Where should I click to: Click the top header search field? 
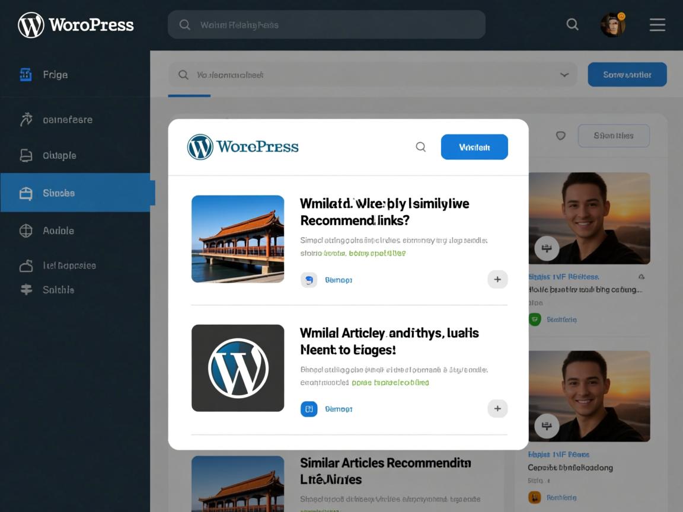(x=326, y=25)
